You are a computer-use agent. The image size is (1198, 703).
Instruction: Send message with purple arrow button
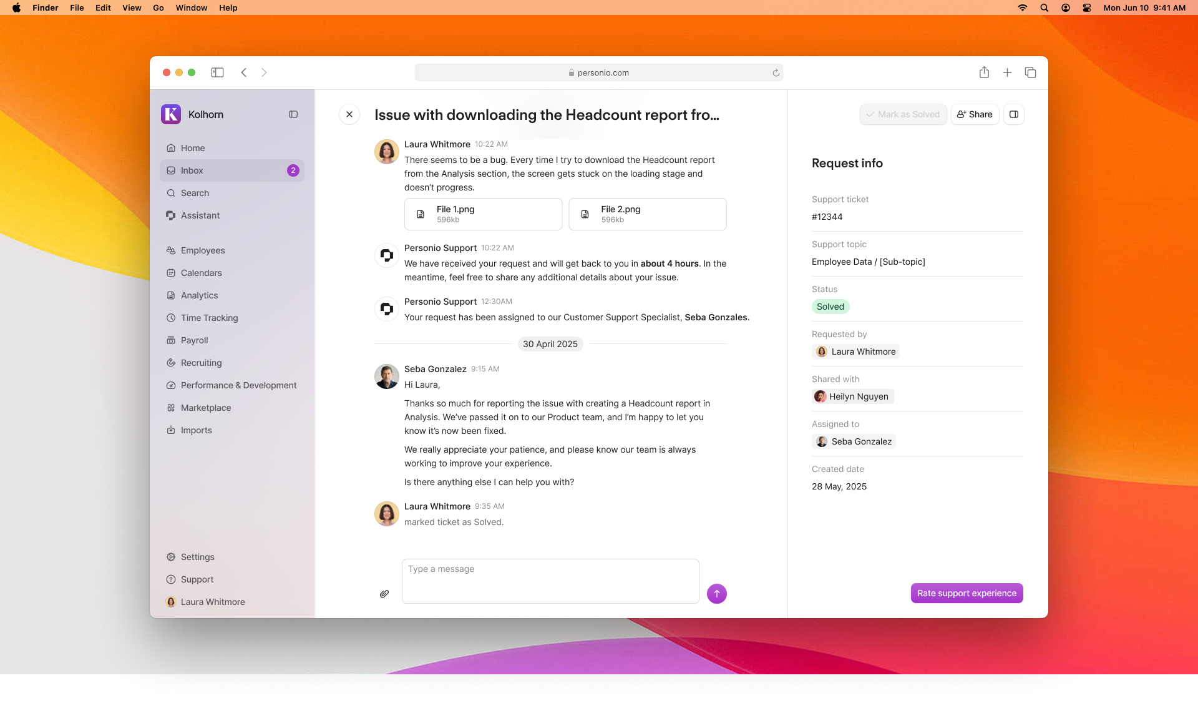716,594
